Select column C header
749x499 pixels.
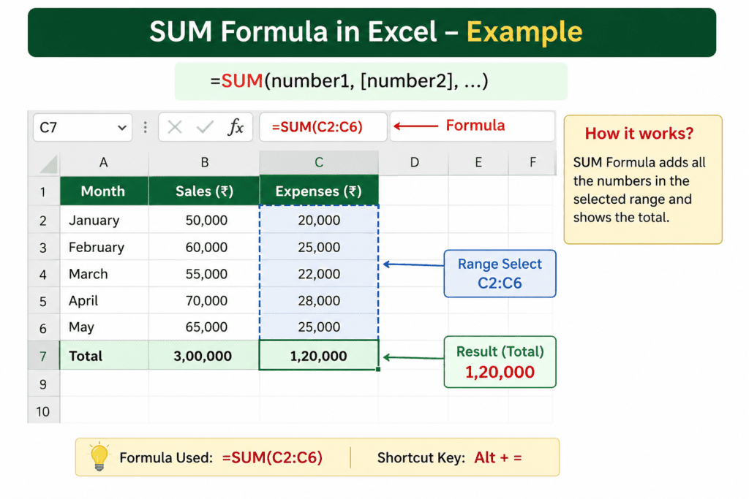[x=319, y=163]
